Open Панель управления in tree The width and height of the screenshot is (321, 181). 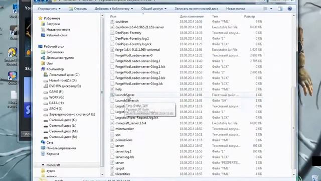pos(61,148)
